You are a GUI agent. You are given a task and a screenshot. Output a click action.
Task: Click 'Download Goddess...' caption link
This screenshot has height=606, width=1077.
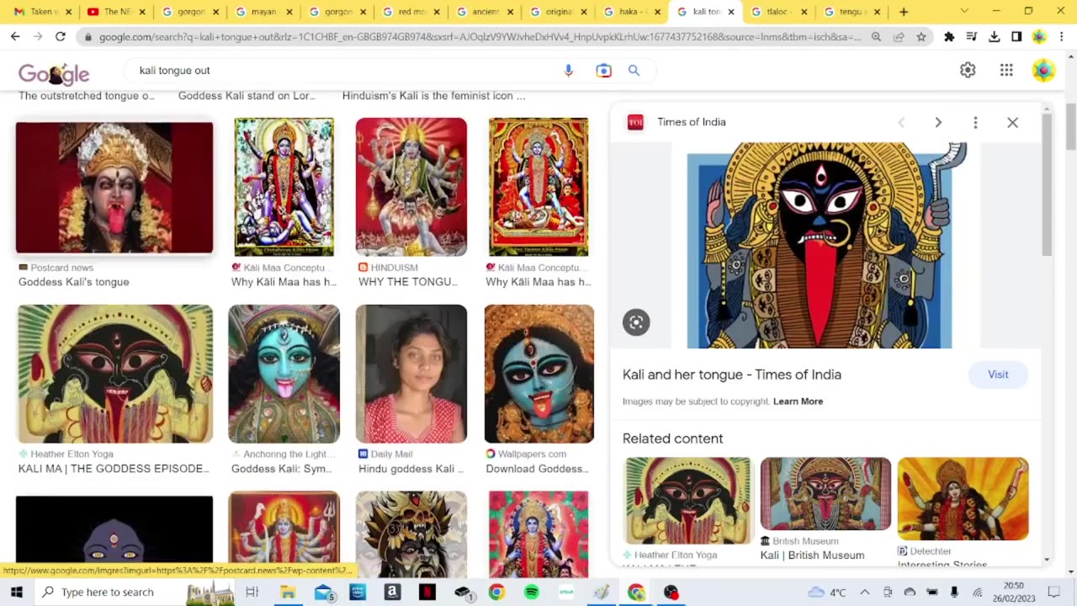pos(538,469)
